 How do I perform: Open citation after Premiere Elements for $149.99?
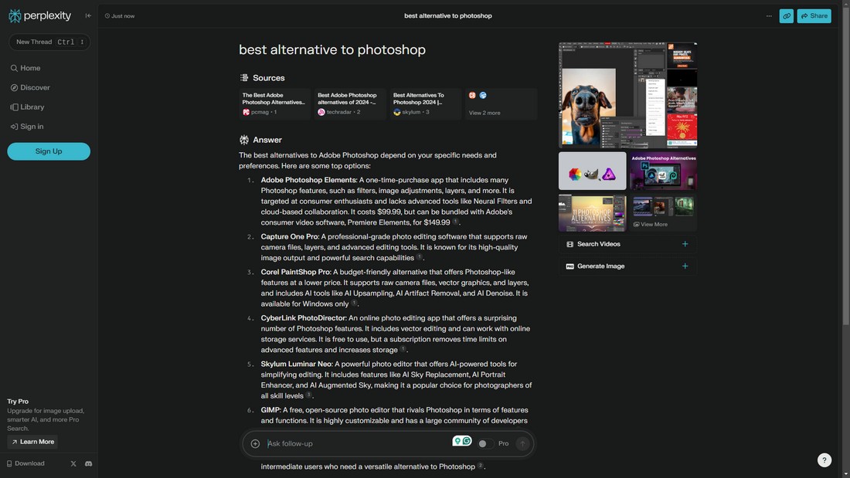455,222
